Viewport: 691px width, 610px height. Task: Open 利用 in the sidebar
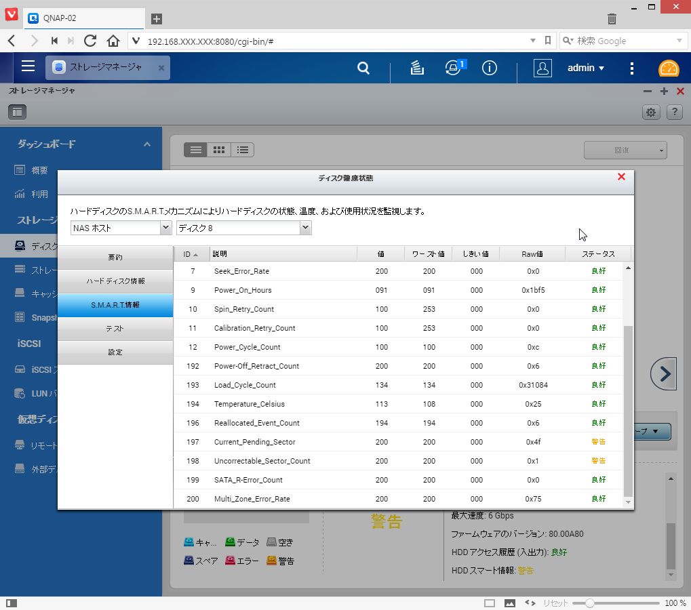tap(39, 194)
